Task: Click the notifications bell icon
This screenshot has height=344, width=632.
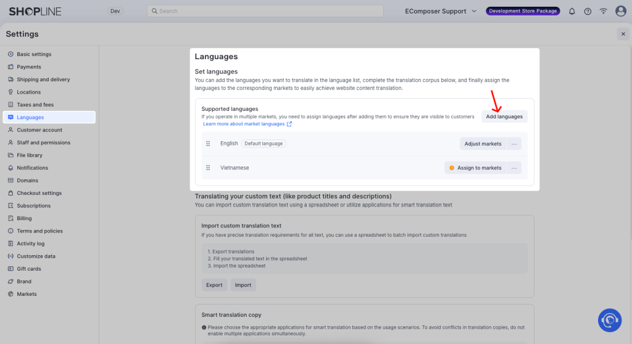Action: pos(572,11)
